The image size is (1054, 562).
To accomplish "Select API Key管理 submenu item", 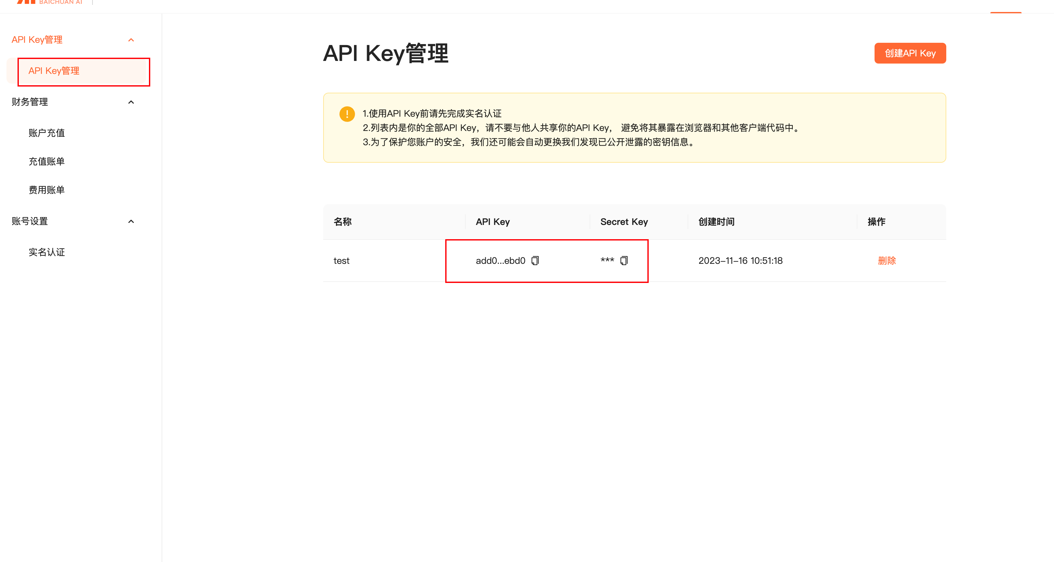I will click(x=54, y=71).
